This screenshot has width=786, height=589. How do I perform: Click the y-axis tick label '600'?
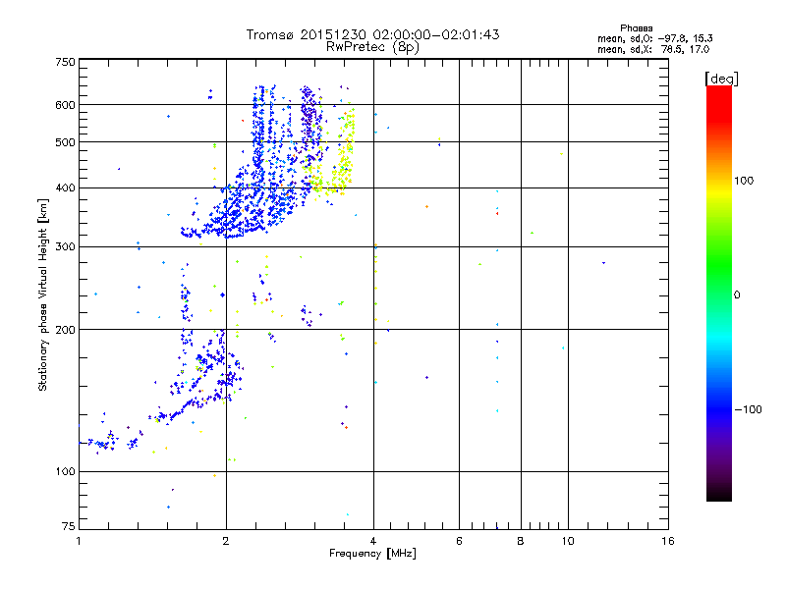pyautogui.click(x=65, y=105)
